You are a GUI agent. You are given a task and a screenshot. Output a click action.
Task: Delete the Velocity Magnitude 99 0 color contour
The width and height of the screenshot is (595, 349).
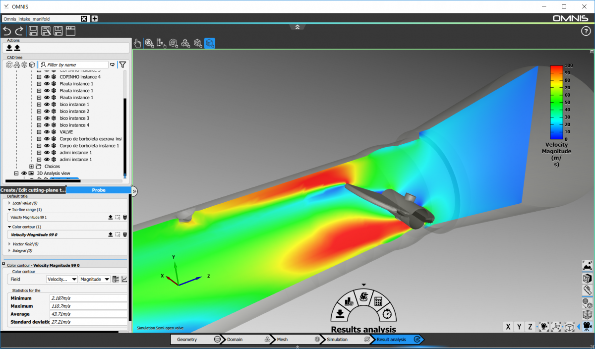(x=125, y=234)
